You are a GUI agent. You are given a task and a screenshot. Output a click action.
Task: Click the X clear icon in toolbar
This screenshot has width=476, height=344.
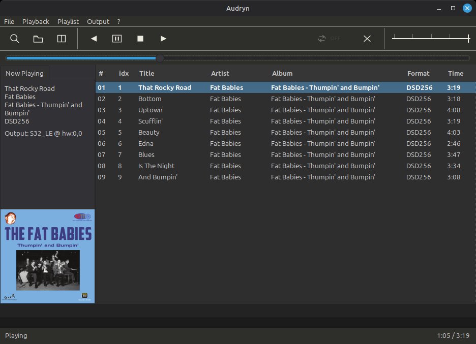coord(367,39)
